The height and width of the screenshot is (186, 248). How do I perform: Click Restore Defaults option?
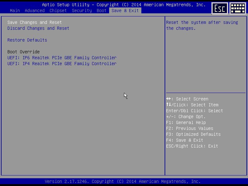click(27, 40)
